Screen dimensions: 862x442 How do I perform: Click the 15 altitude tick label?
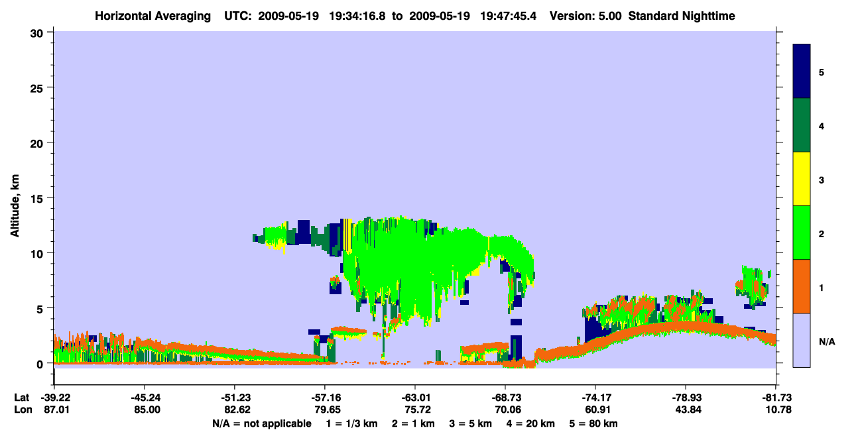coord(38,198)
